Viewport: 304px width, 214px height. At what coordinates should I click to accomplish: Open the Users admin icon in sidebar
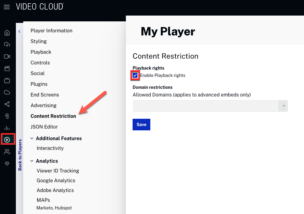click(7, 152)
